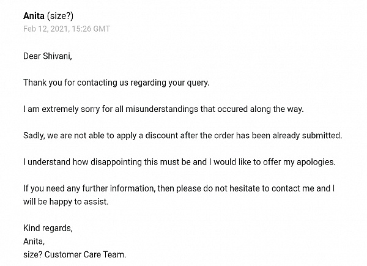This screenshot has height=266, width=367.
Task: Click the 15:26 GMT time text
Action: coord(91,29)
